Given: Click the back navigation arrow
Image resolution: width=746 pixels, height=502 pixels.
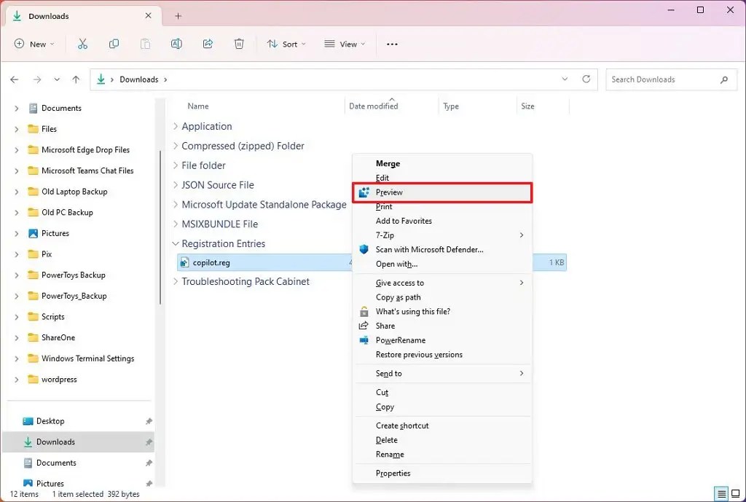Looking at the screenshot, I should 15,79.
